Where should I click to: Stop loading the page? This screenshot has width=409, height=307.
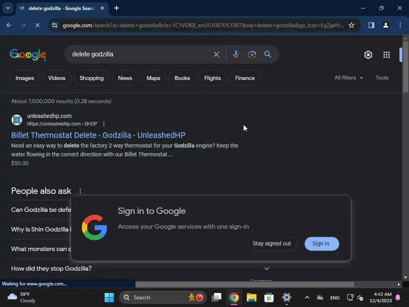coord(37,25)
